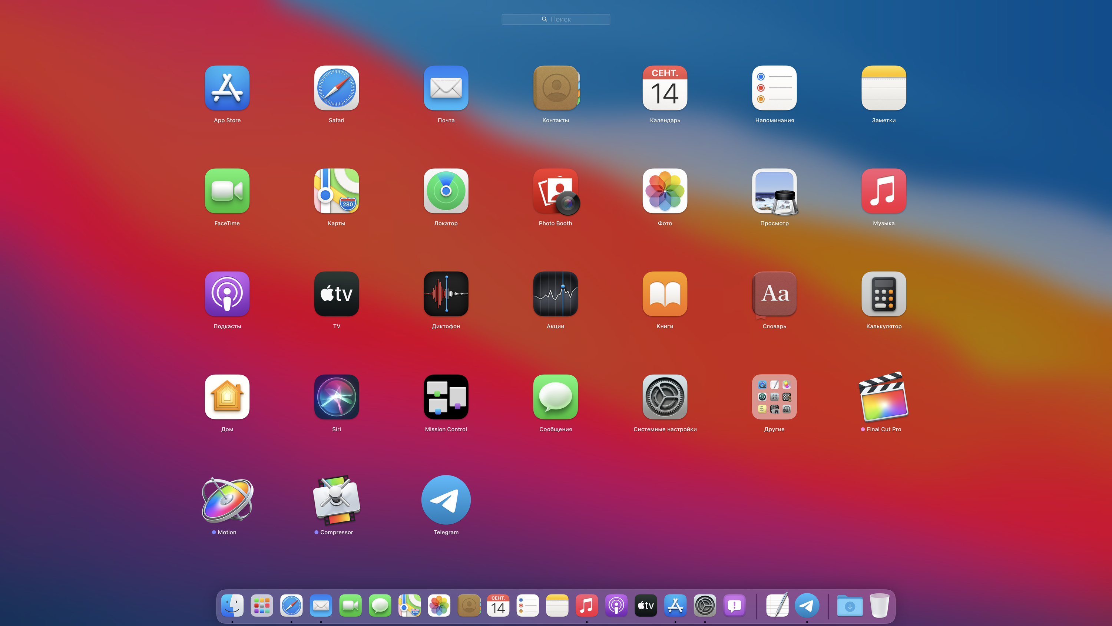Open the Просмотр preview app
The image size is (1112, 626).
tap(774, 191)
